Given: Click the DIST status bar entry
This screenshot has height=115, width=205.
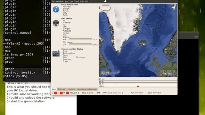Looking at the screenshot, I should 154,93.
